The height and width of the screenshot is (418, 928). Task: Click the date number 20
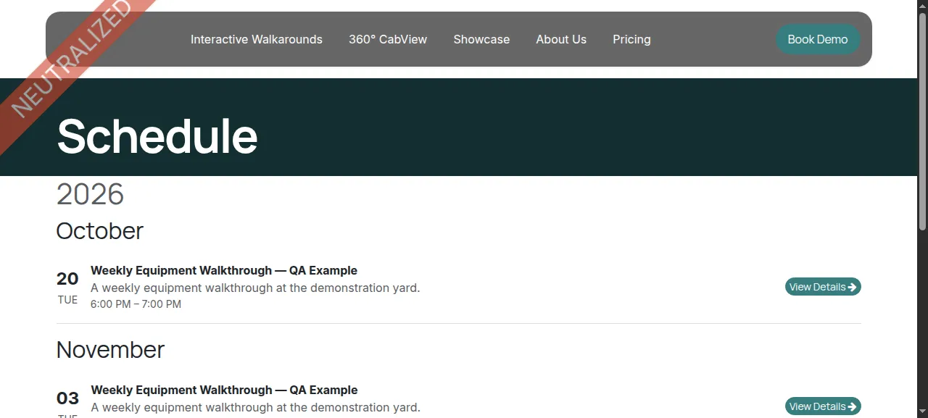pos(67,279)
